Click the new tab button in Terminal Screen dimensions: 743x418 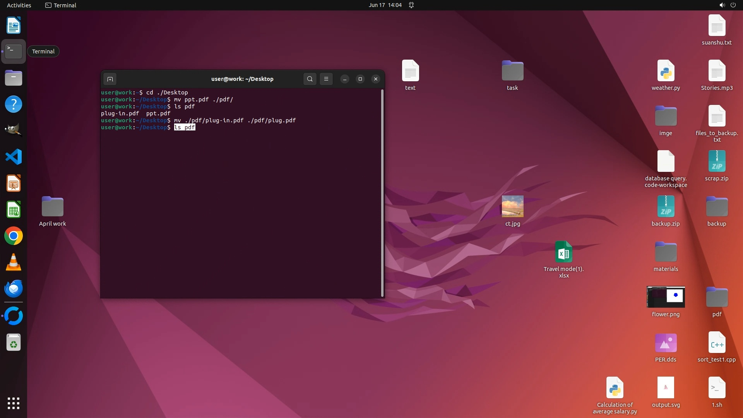(x=110, y=79)
